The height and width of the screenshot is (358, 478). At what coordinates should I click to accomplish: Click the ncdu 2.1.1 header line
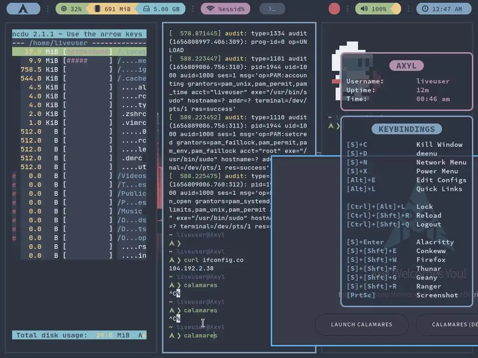(x=79, y=34)
